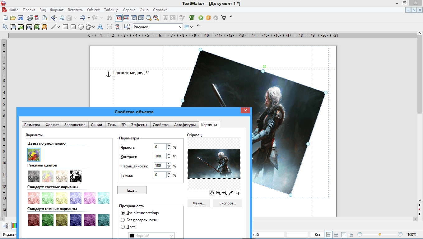The height and width of the screenshot is (239, 423).
Task: Click the Copy icon
Action: pyautogui.click(x=62, y=18)
